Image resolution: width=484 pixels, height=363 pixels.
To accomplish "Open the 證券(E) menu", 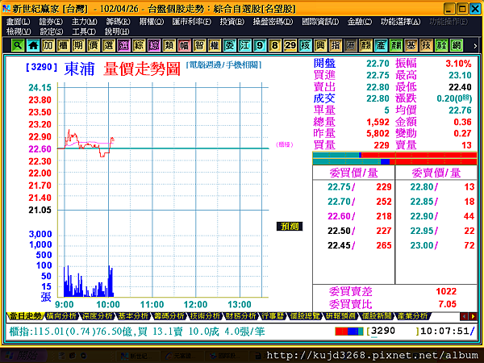I will pos(51,22).
